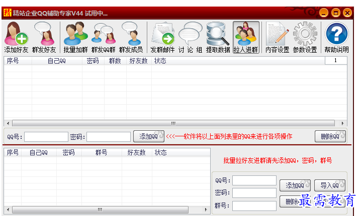Viewport: 360px width, 216px height.
Task: Click lower table scroll left arrow
Action: point(8,209)
